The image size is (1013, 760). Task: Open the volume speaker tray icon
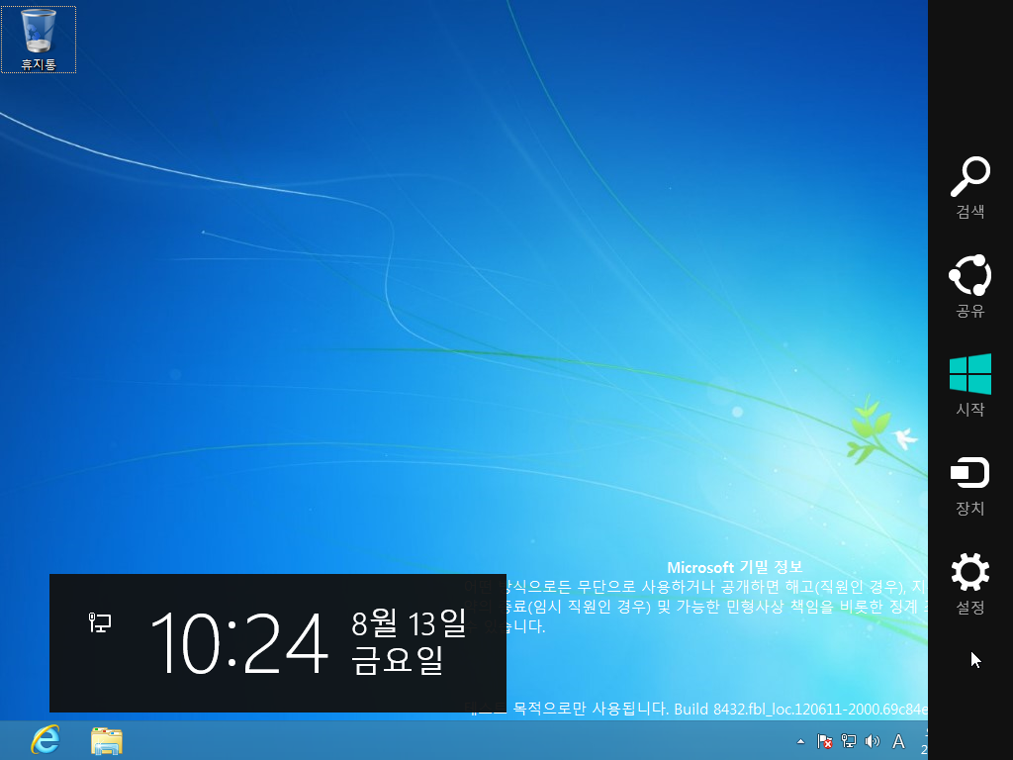pyautogui.click(x=873, y=741)
